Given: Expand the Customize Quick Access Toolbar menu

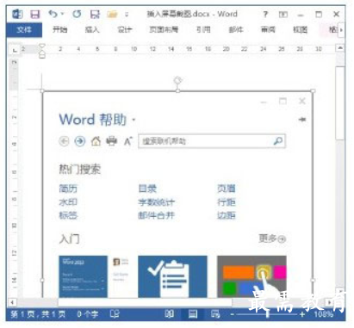Looking at the screenshot, I should tap(127, 15).
